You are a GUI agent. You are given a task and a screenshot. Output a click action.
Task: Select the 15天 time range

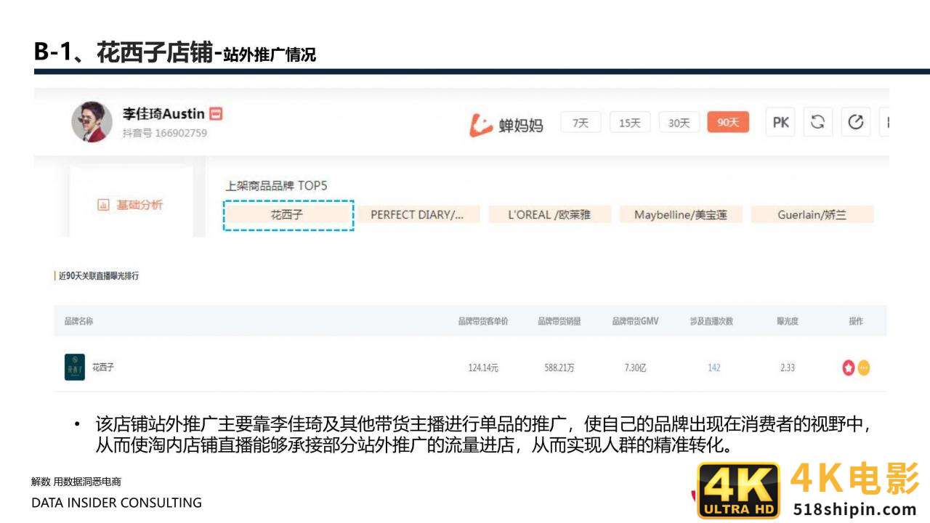[629, 123]
